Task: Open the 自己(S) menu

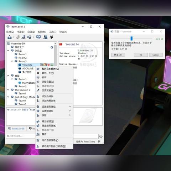Action: pyautogui.click(x=31, y=32)
